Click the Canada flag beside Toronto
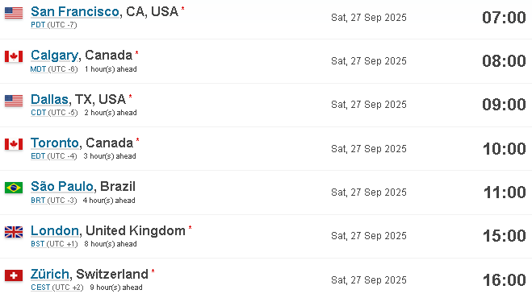 point(14,144)
